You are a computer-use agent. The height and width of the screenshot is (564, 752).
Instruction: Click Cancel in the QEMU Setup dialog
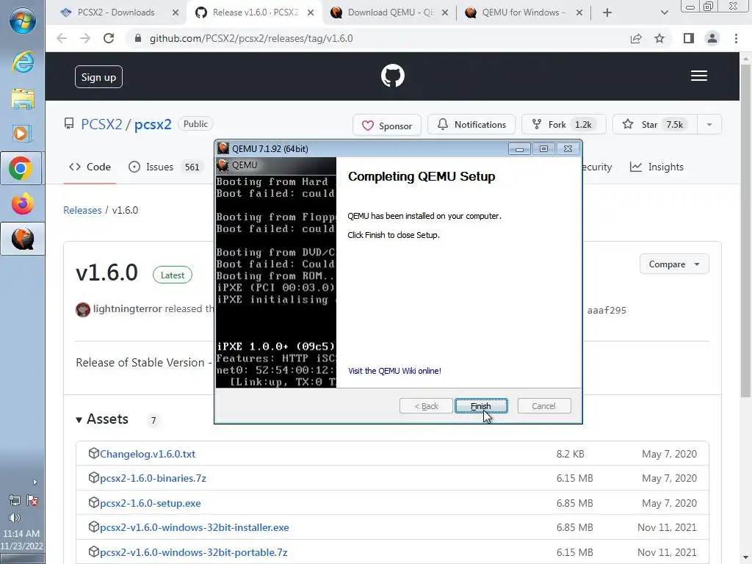click(x=544, y=405)
